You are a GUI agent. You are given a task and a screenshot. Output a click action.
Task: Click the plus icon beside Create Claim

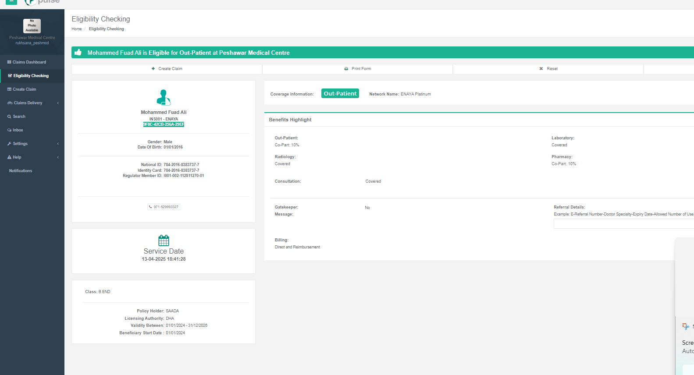(x=153, y=69)
